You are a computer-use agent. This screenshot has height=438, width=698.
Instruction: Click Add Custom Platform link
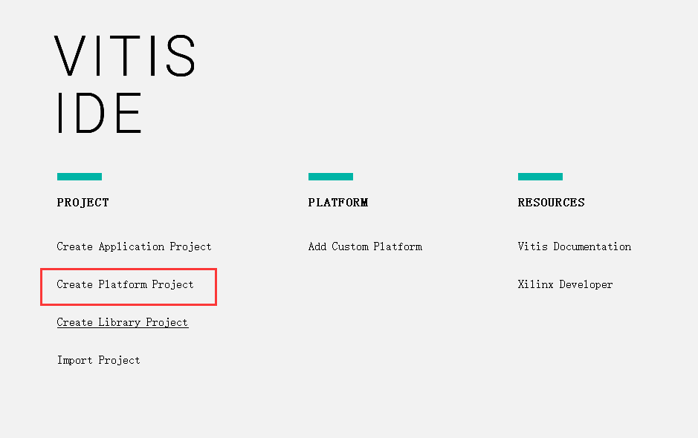pyautogui.click(x=365, y=246)
